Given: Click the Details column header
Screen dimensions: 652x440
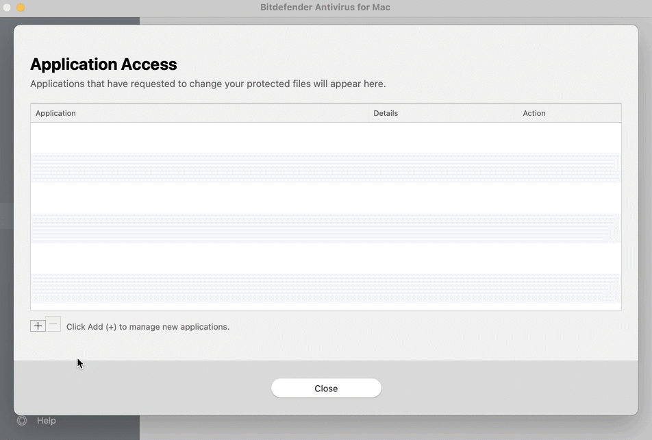Looking at the screenshot, I should pos(442,113).
